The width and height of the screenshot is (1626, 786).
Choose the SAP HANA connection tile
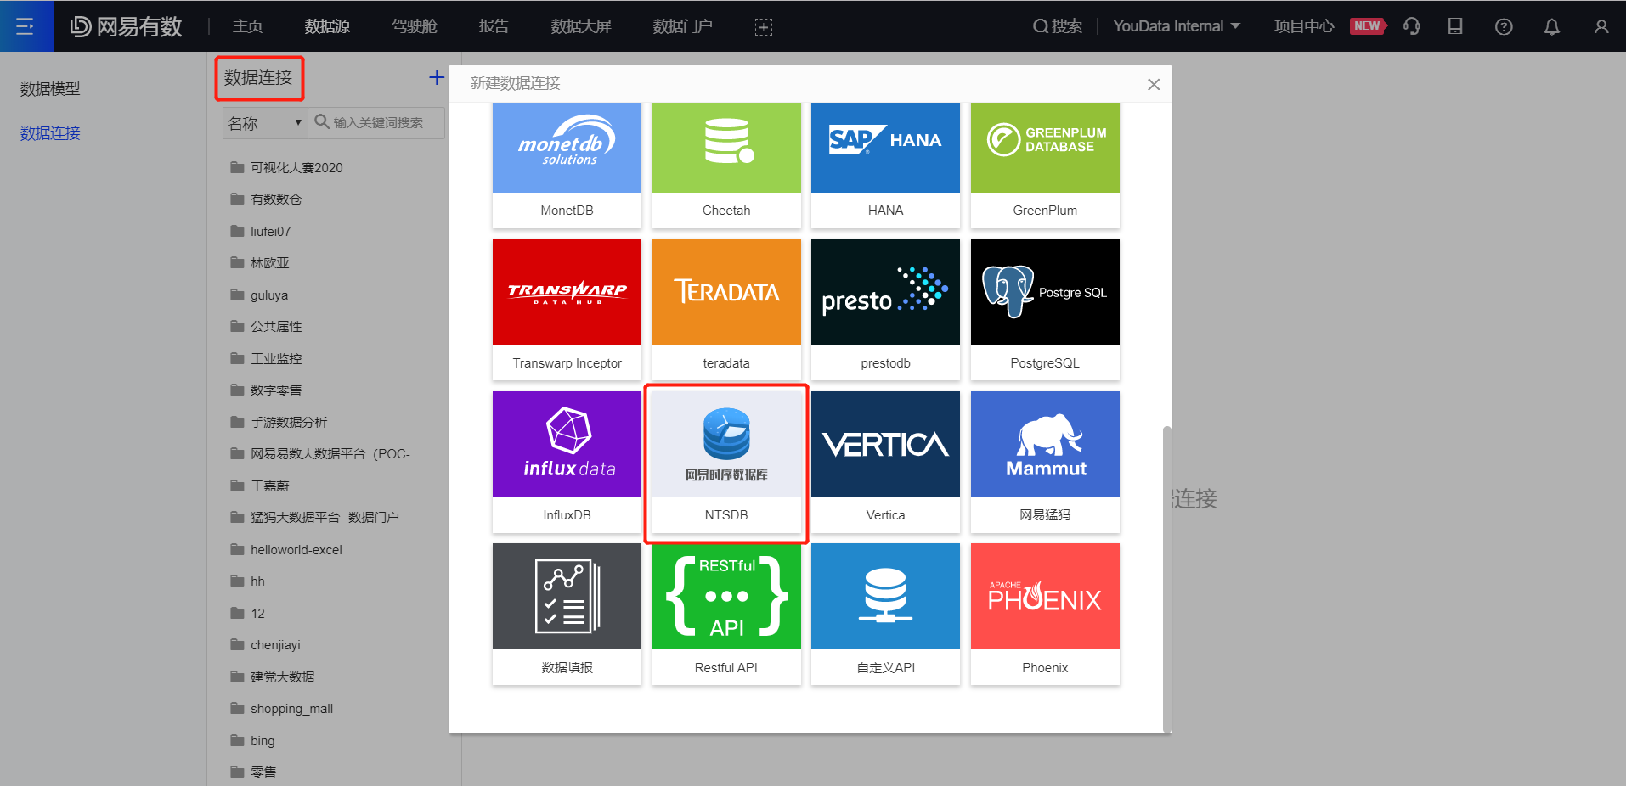click(885, 165)
